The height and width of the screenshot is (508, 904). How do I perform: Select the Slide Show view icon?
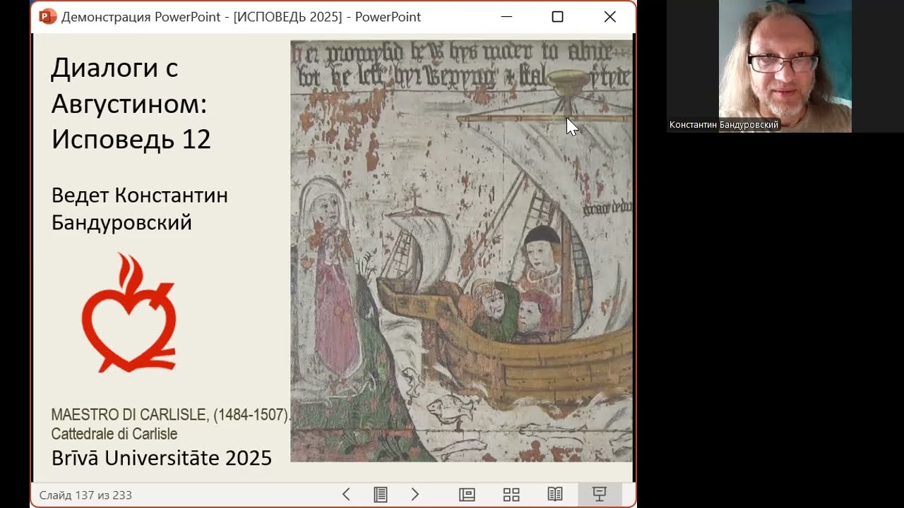[600, 495]
